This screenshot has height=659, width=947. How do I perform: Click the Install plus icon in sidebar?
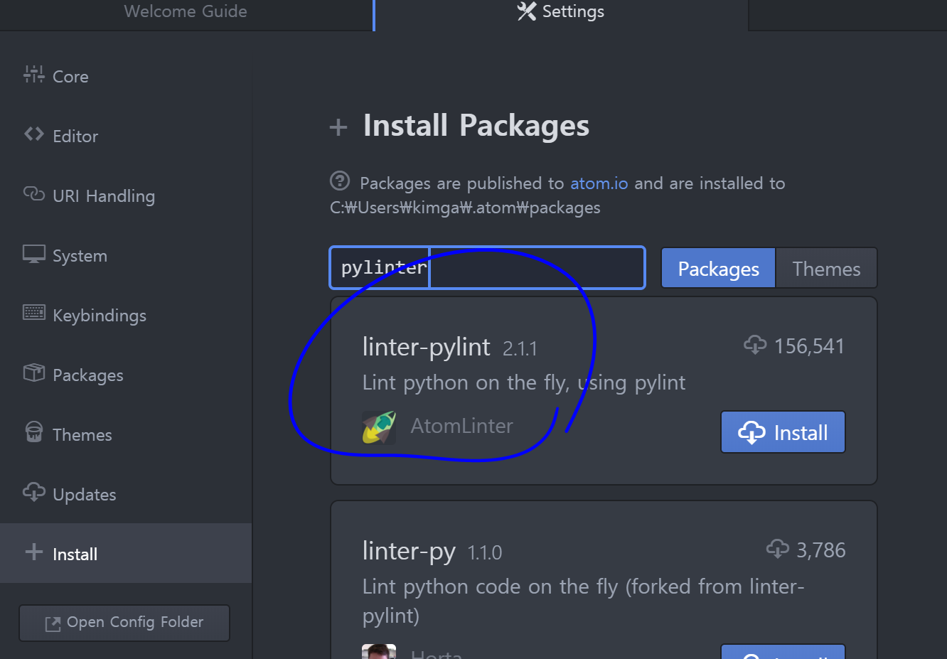coord(33,552)
